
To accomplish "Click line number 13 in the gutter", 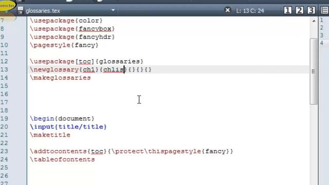I will coord(4,70).
